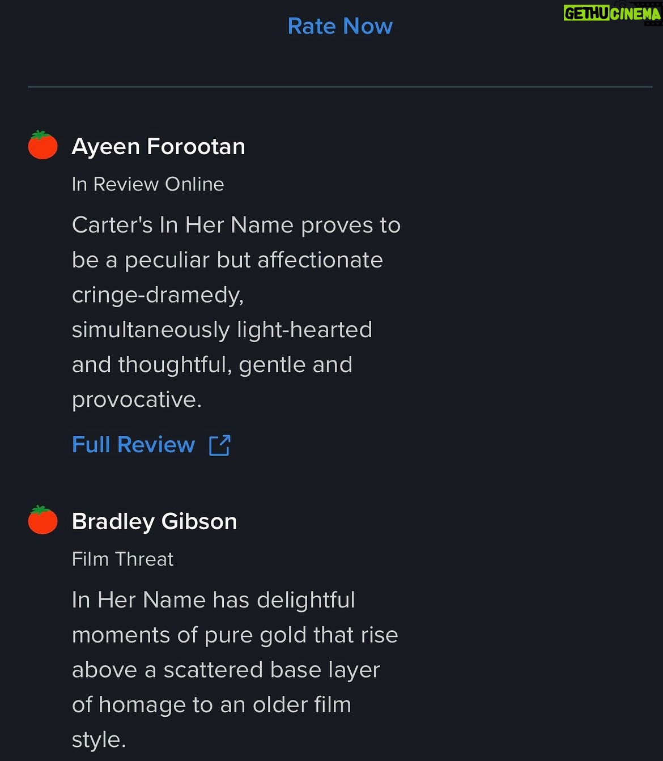This screenshot has width=663, height=761.
Task: Click the word 'provocative.' ending Forootan's review
Action: click(x=137, y=400)
